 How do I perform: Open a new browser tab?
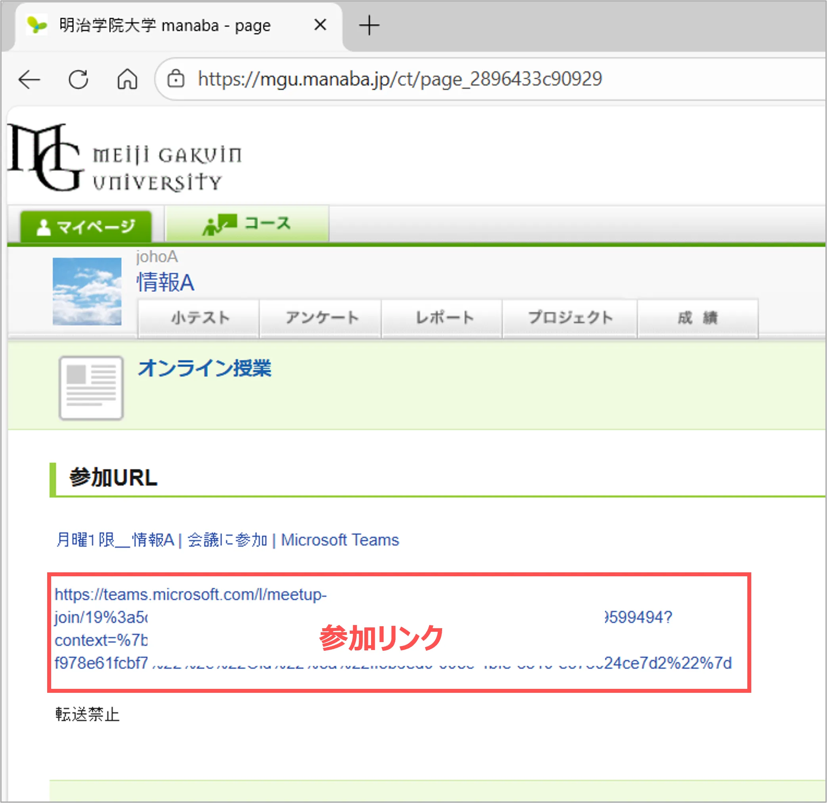coord(369,25)
